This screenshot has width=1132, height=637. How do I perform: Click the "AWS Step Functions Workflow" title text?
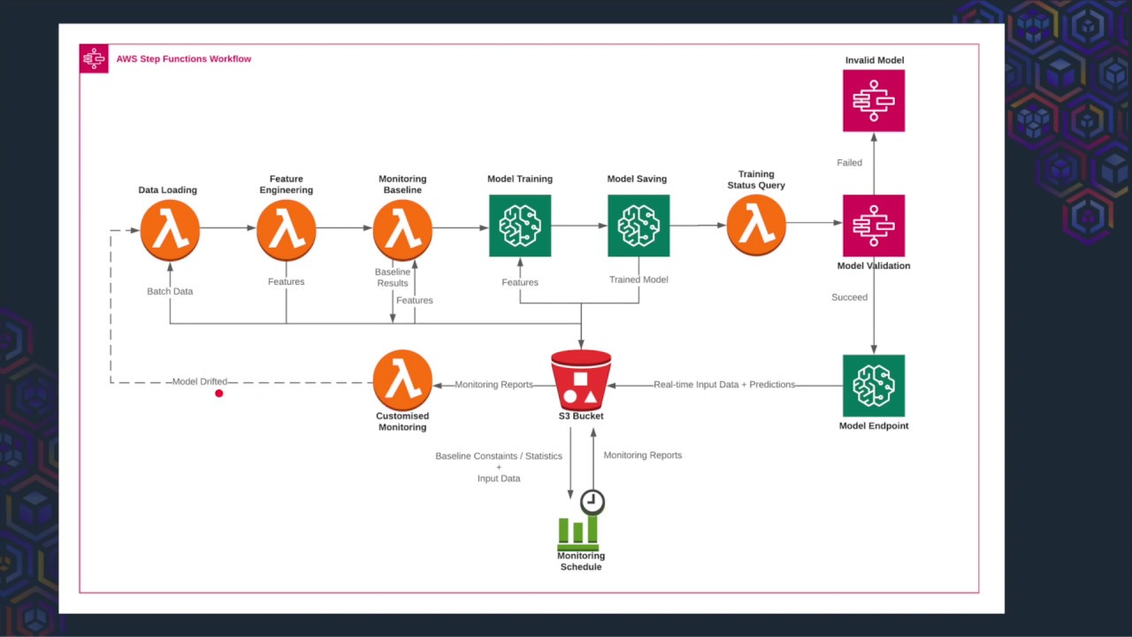click(184, 59)
